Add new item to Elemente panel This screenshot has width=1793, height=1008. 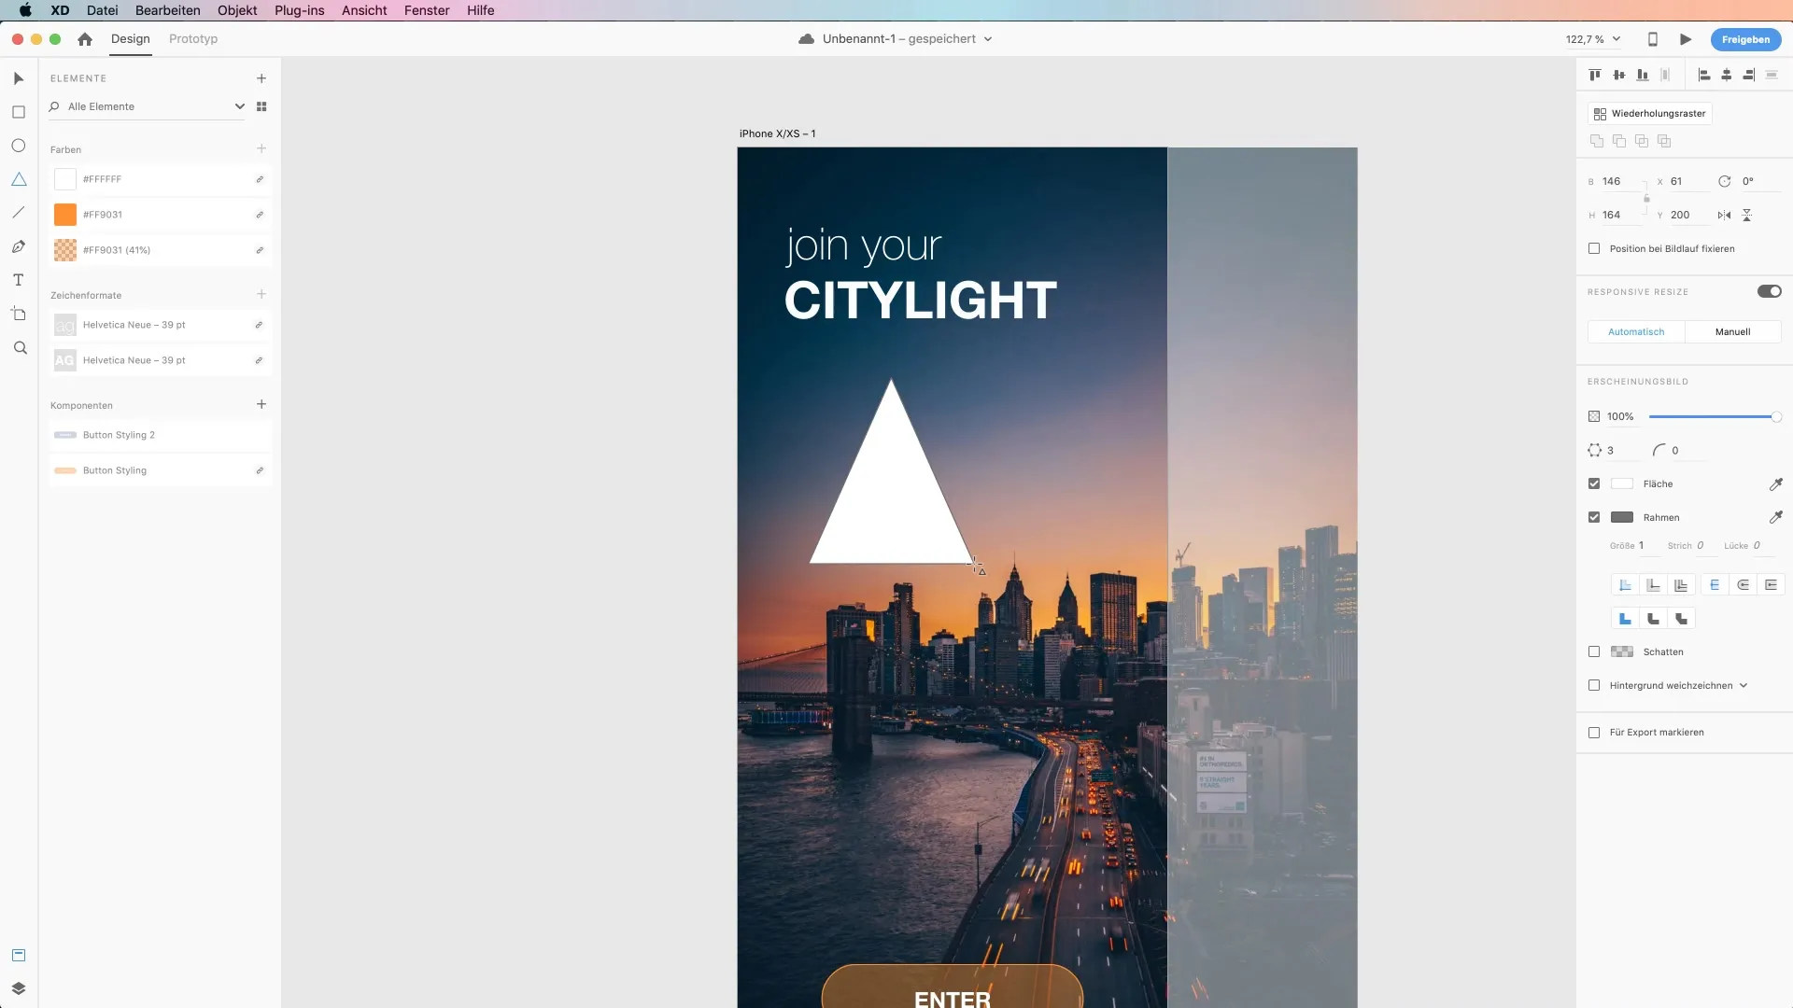click(261, 78)
